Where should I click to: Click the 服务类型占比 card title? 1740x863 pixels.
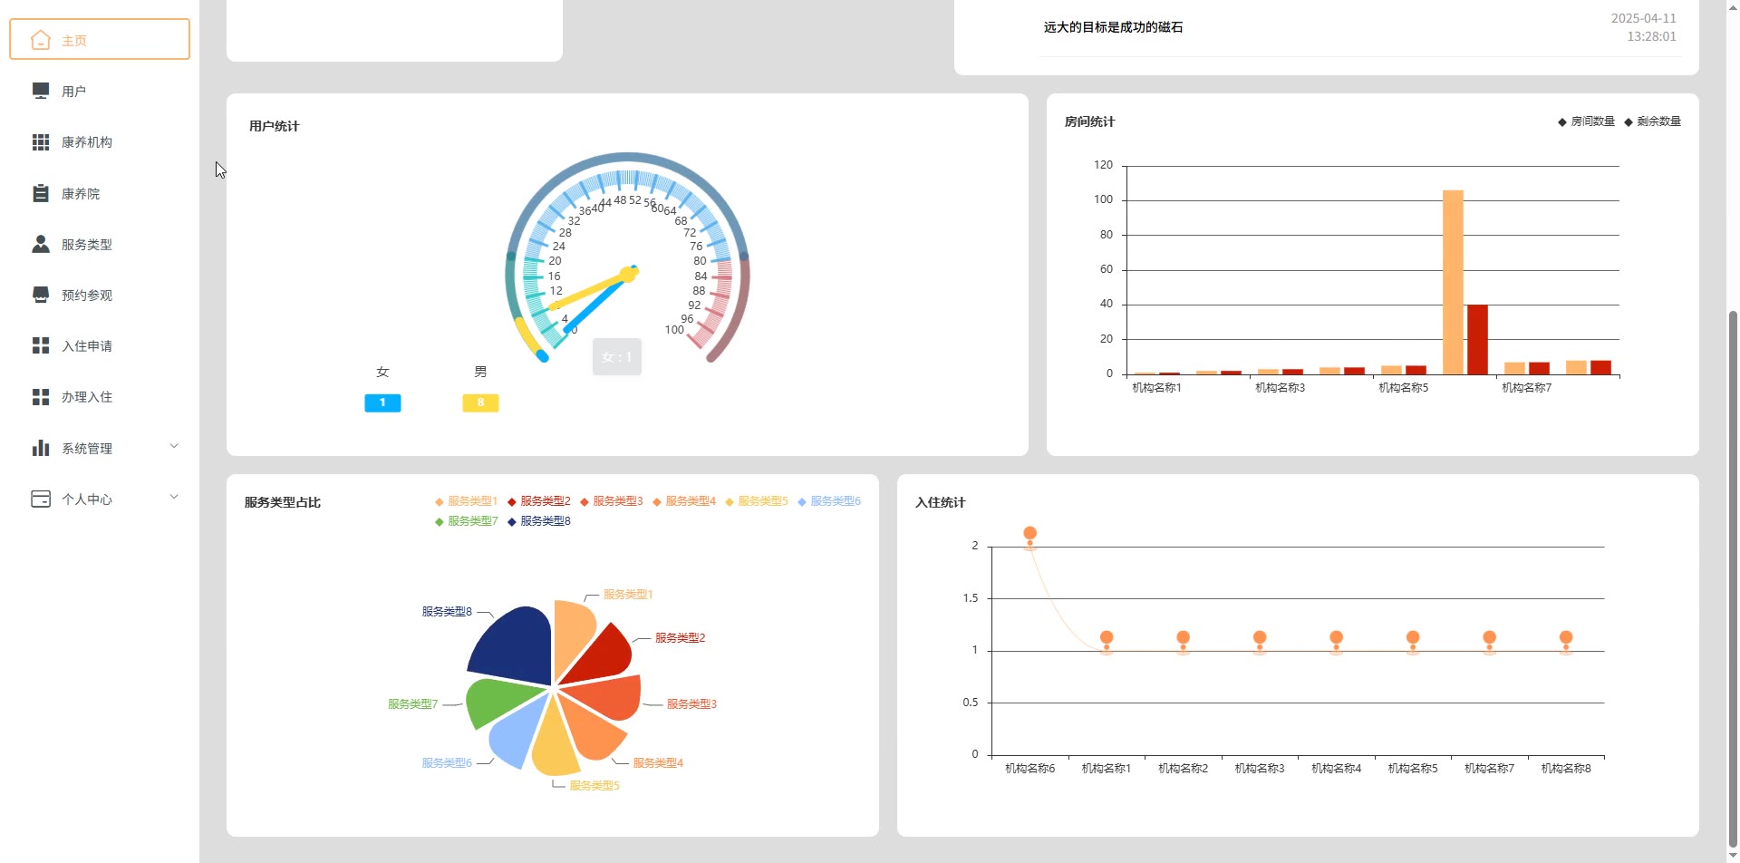tap(282, 502)
